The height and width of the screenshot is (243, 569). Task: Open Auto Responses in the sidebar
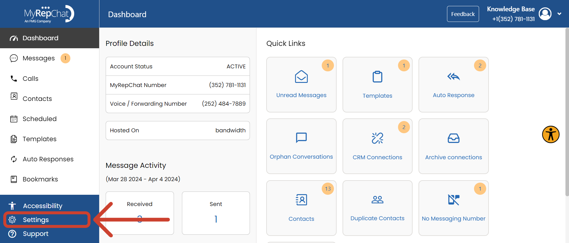pos(50,159)
